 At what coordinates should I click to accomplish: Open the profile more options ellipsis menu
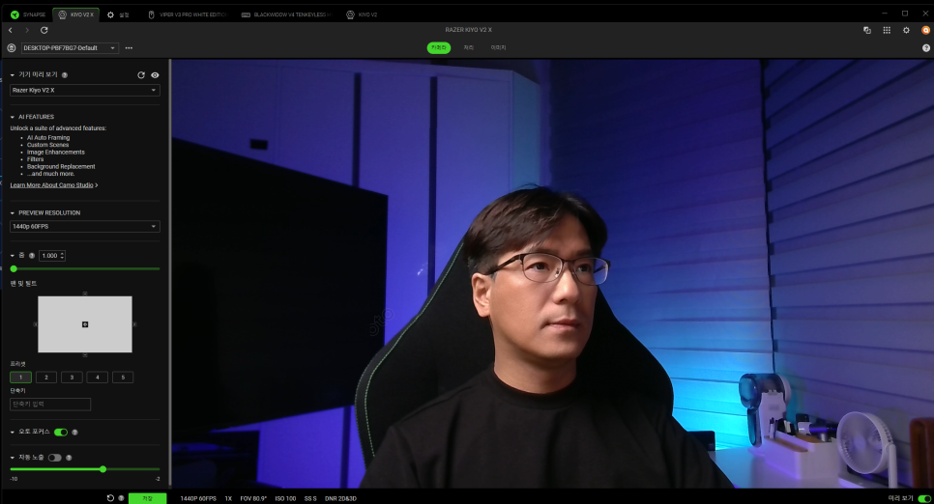coord(129,47)
